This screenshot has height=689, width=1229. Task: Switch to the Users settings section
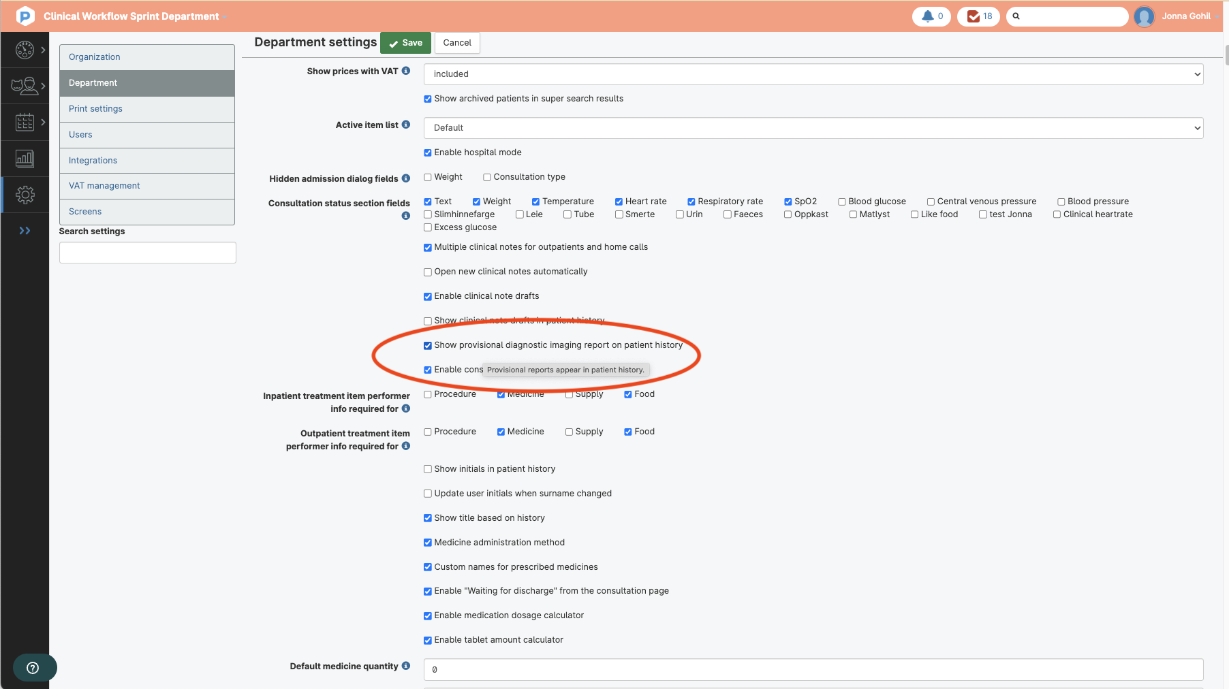click(x=80, y=134)
